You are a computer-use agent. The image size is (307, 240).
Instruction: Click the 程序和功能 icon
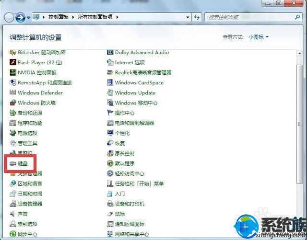tap(13, 123)
